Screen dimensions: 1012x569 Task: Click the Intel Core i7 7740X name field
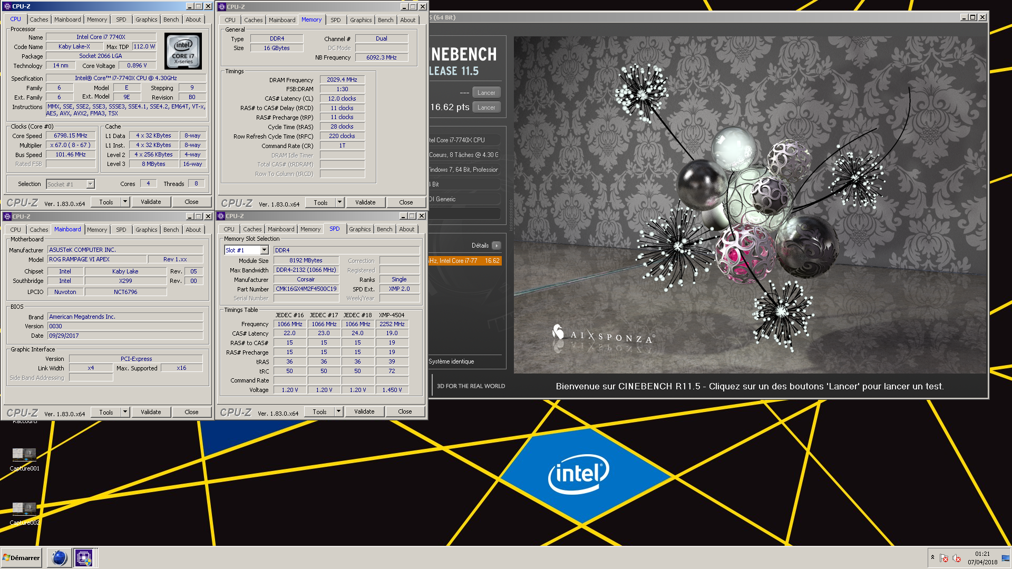(101, 37)
